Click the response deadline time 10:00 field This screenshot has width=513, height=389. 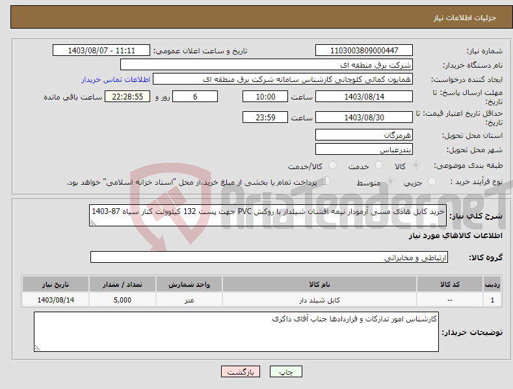[265, 96]
